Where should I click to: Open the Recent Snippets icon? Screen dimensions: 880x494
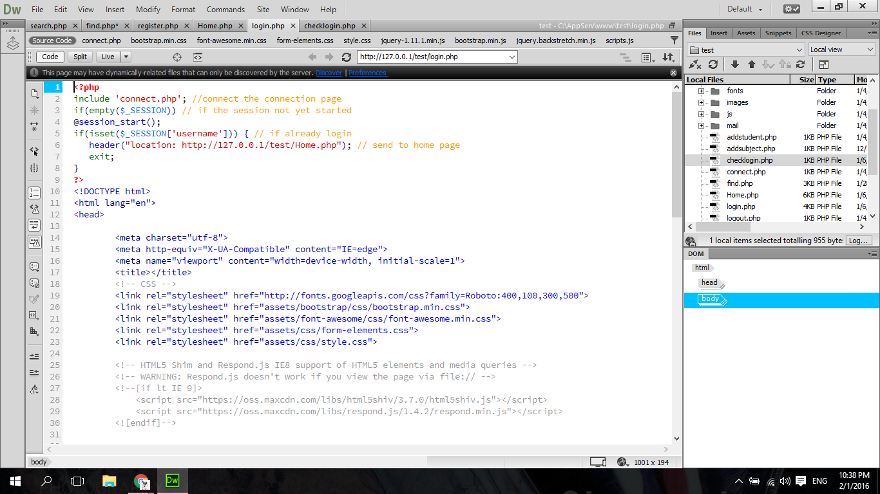34,315
